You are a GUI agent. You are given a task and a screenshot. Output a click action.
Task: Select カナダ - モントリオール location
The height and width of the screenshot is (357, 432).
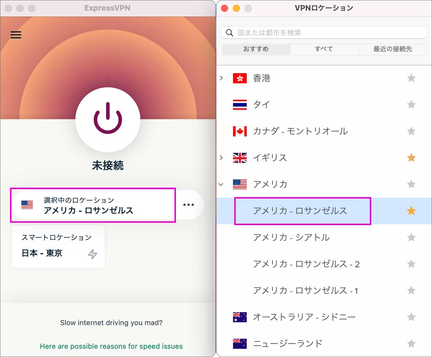pyautogui.click(x=324, y=131)
